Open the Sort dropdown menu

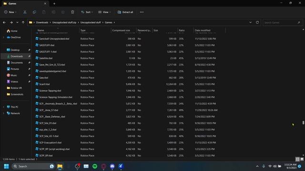click(x=87, y=12)
